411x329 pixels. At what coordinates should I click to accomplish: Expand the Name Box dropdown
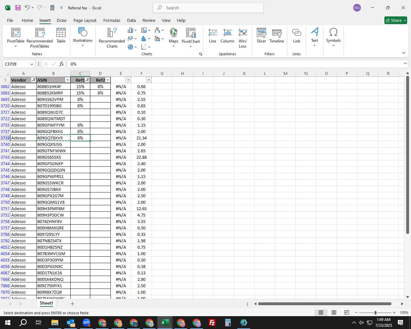31,64
